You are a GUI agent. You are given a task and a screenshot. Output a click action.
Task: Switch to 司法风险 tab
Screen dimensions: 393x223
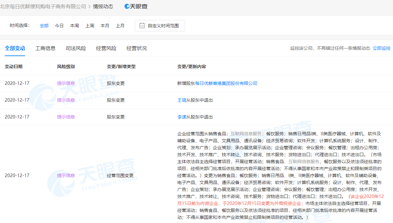76,48
